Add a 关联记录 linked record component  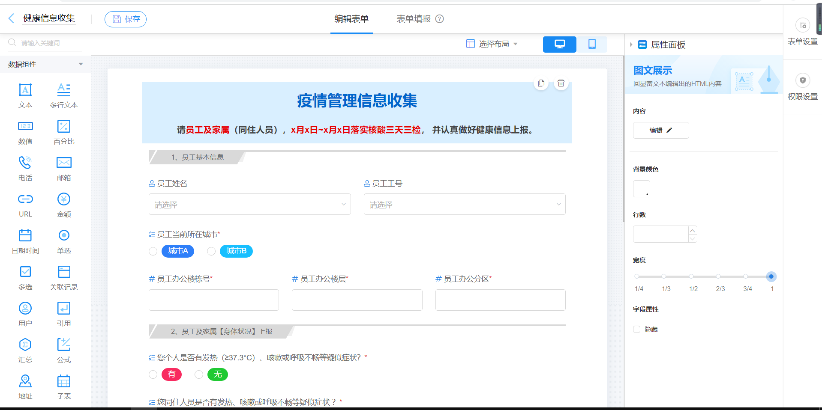point(64,278)
